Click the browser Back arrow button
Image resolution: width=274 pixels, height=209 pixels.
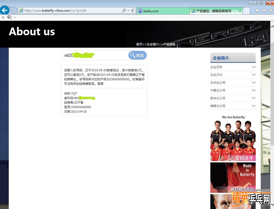[x=5, y=10]
